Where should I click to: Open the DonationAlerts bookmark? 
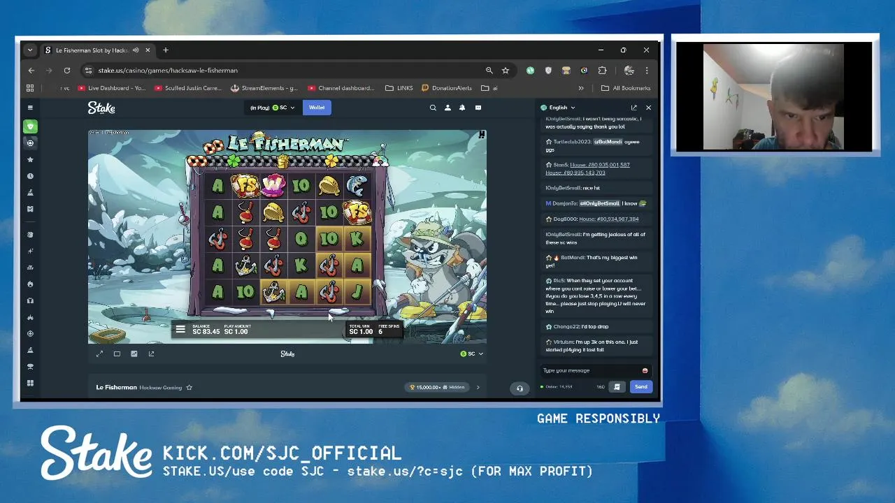coord(447,88)
